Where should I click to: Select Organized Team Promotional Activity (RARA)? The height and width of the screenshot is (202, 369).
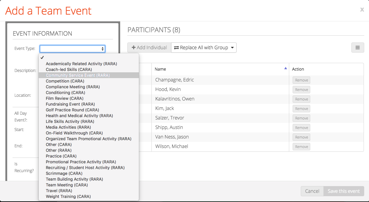[89, 139]
